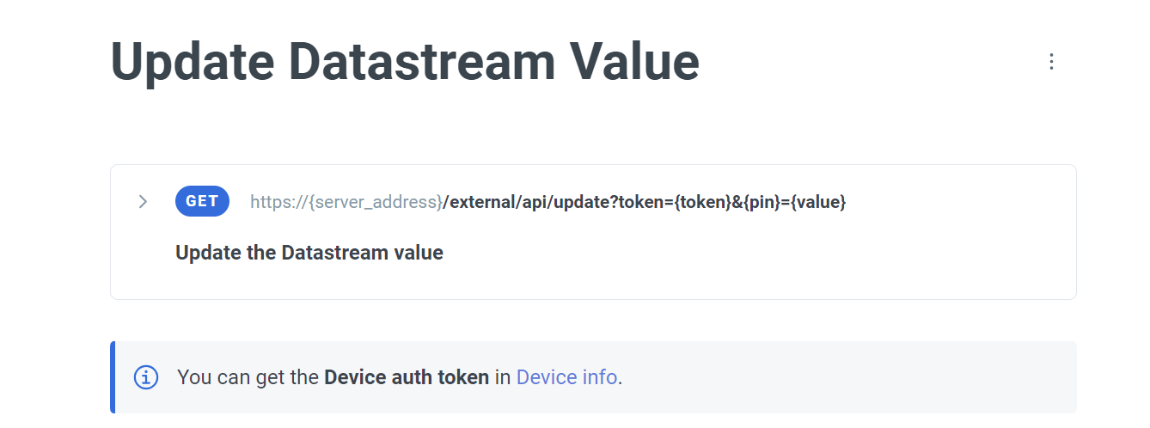Open the Device info link
The width and height of the screenshot is (1150, 428).
(566, 377)
